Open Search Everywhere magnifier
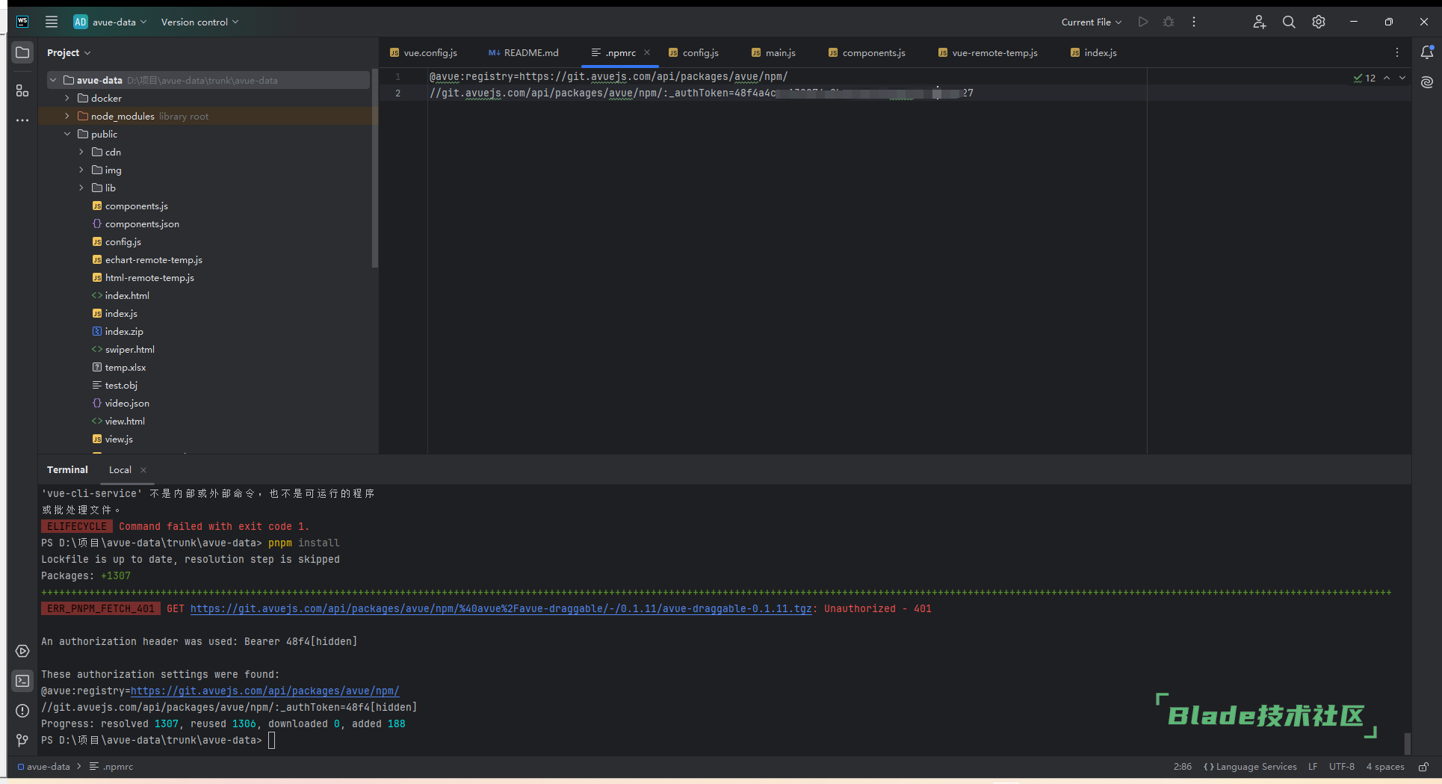Screen dimensions: 1442x784 click(x=1289, y=22)
